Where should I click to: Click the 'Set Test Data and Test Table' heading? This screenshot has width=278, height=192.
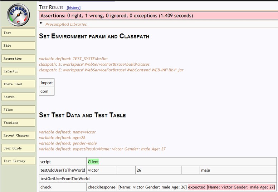coord(82,115)
